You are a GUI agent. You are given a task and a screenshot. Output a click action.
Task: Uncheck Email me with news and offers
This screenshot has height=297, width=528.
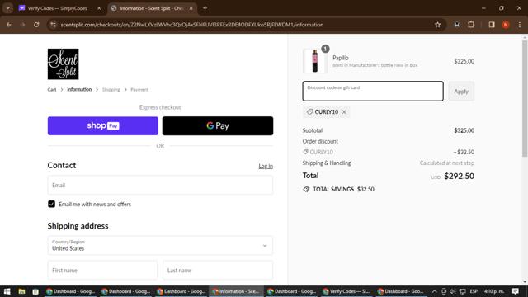[x=51, y=204]
